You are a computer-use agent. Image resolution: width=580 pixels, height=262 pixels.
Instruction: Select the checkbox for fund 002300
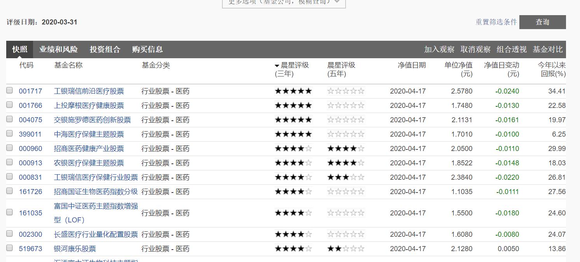pyautogui.click(x=10, y=234)
